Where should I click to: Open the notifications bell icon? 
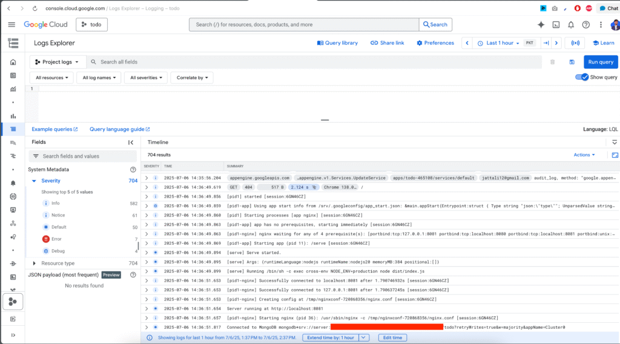point(571,25)
